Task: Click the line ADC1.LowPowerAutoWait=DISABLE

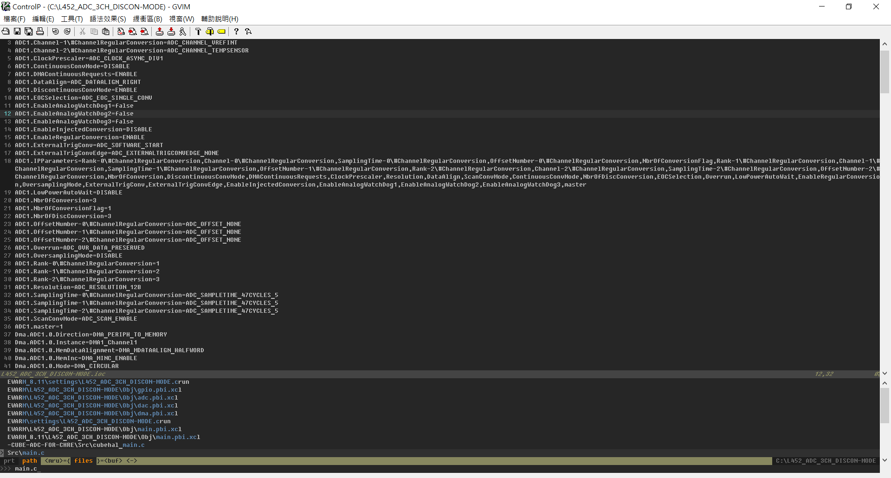Action: 69,193
